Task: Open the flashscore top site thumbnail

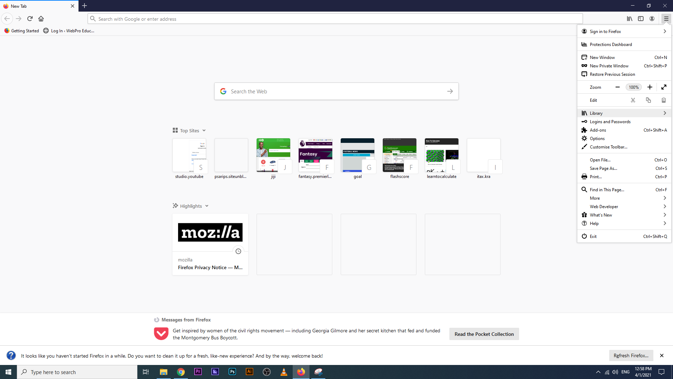Action: click(x=400, y=155)
